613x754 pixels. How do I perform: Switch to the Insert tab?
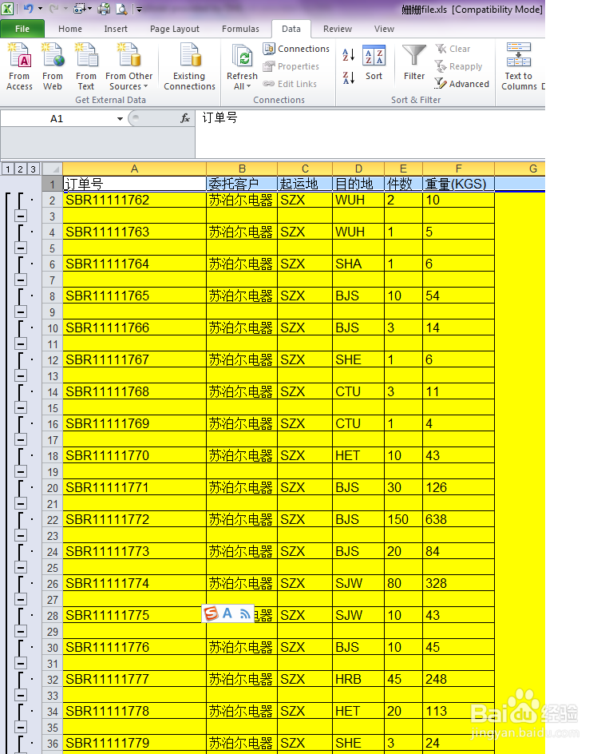pyautogui.click(x=116, y=29)
